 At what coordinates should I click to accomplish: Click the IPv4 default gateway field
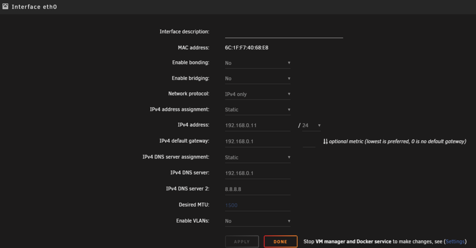coord(258,141)
